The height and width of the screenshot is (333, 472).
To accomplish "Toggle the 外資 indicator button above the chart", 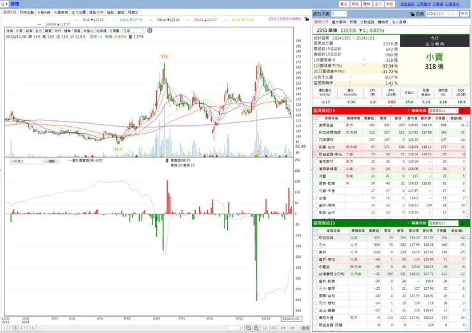I will point(19,31).
